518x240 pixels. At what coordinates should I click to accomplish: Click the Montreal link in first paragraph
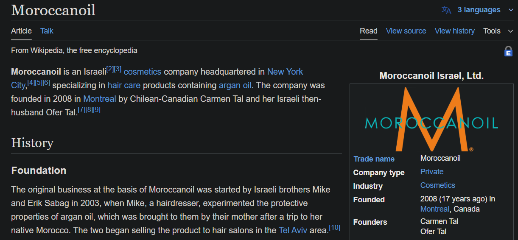coord(100,99)
